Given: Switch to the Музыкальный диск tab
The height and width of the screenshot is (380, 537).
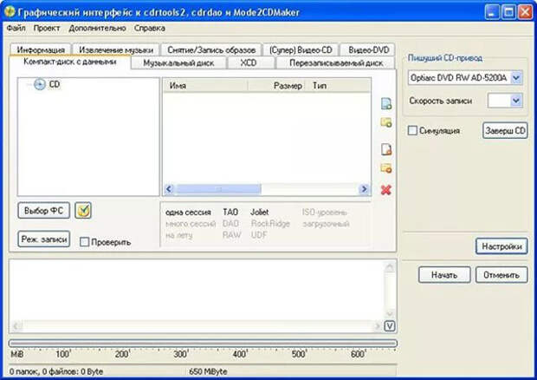Looking at the screenshot, I should [178, 63].
